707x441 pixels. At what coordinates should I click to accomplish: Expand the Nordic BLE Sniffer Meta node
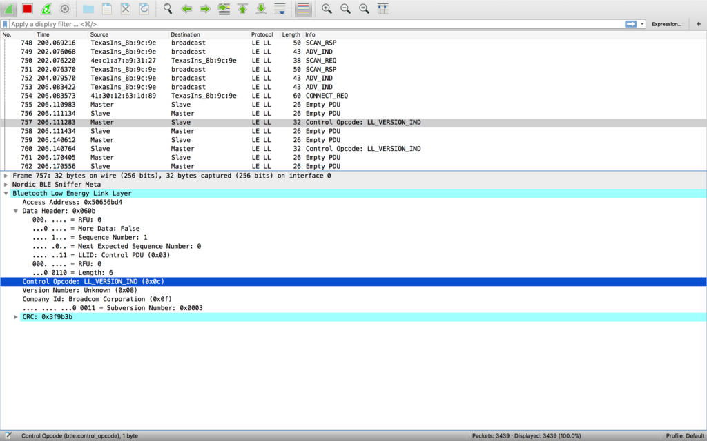(x=6, y=185)
